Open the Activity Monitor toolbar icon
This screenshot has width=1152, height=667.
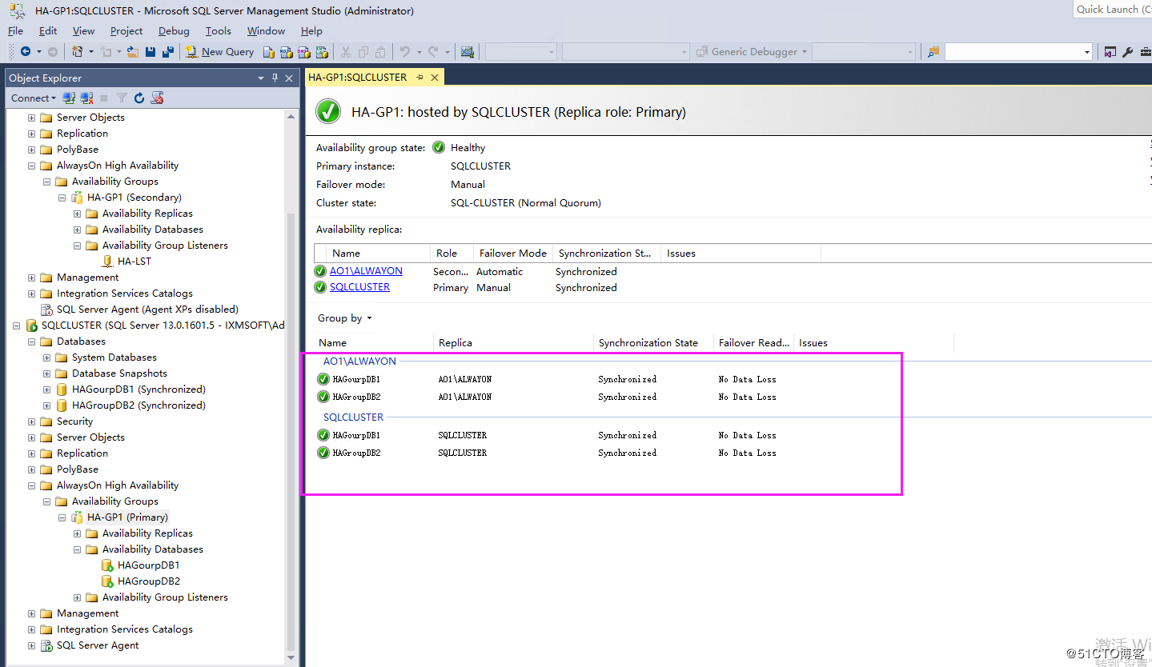(468, 51)
